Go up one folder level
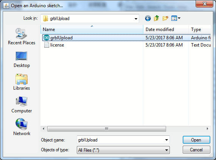The height and width of the screenshot is (160, 216). tap(157, 18)
